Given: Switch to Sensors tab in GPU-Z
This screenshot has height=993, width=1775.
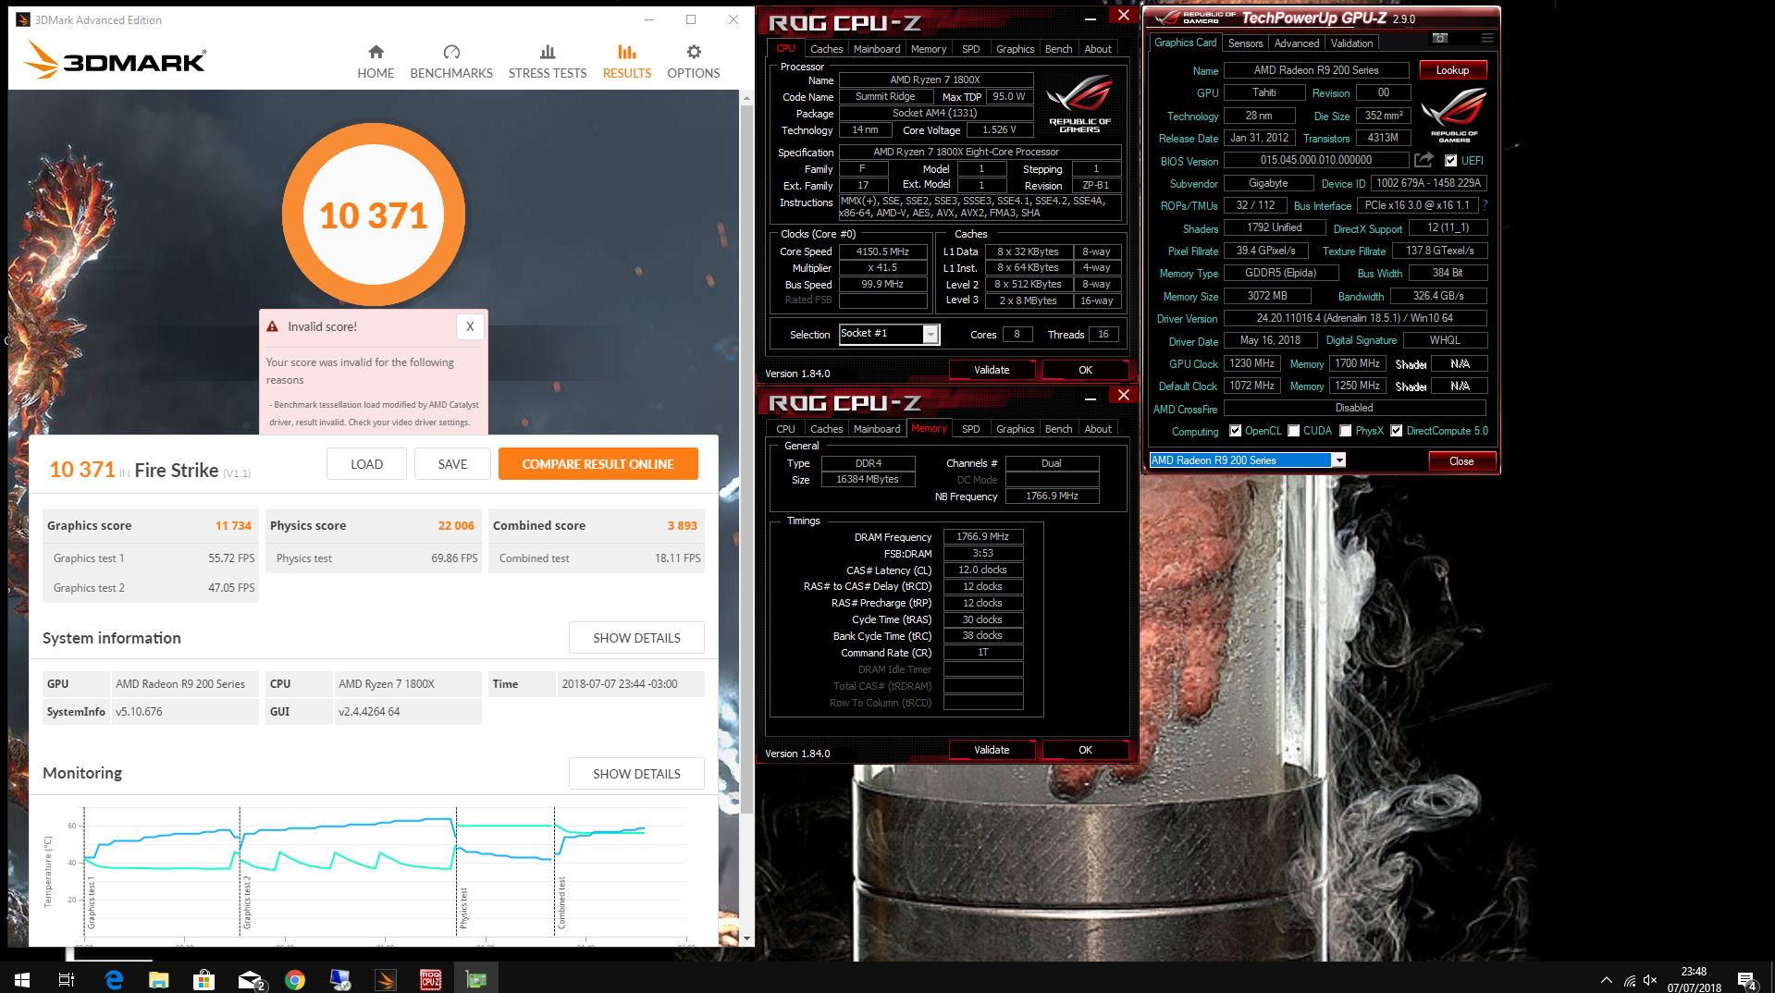Looking at the screenshot, I should [1245, 43].
